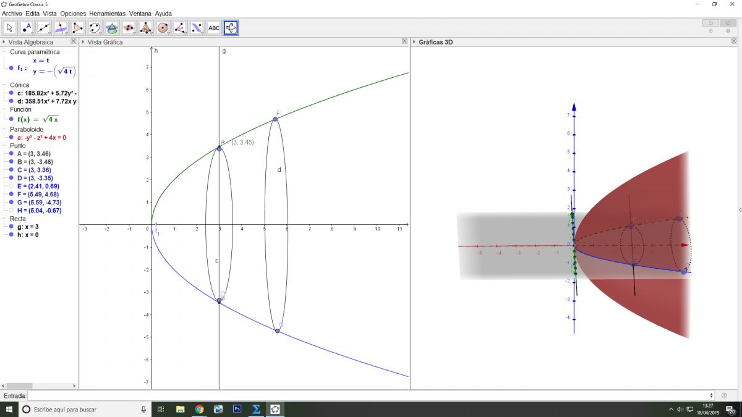This screenshot has height=417, width=742.
Task: Hide paraboloid a using its visibility dot
Action: (11, 138)
